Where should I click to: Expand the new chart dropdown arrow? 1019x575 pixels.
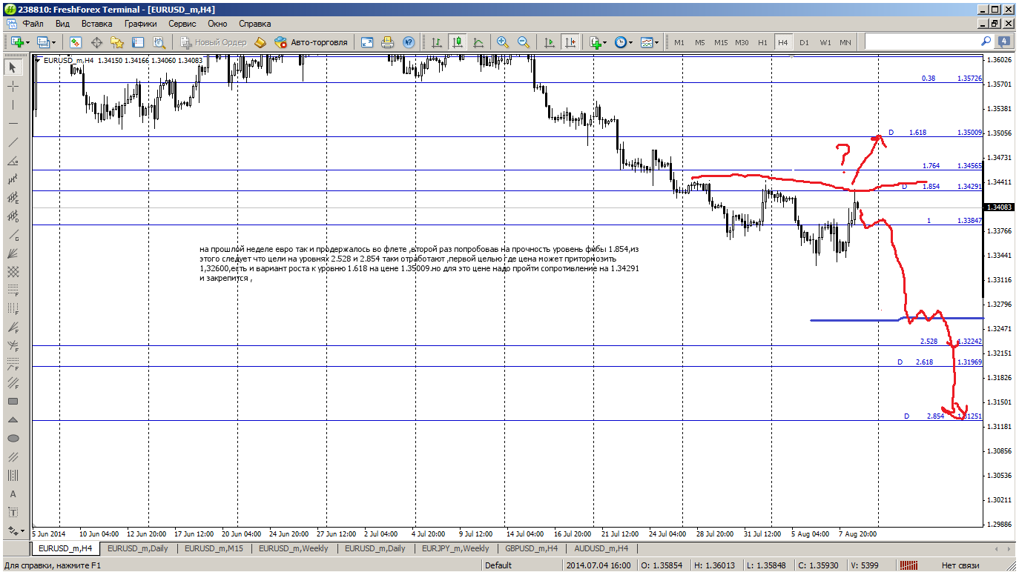[27, 42]
